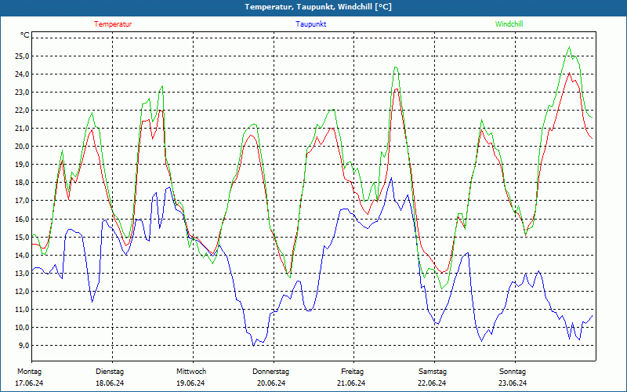Click the date 23.06.24
This screenshot has width=627, height=392.
[513, 383]
